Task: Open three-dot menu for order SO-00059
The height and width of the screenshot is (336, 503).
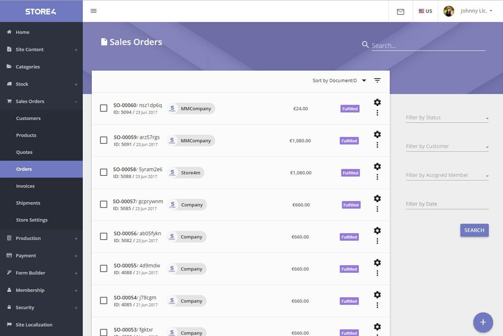Action: 377,145
